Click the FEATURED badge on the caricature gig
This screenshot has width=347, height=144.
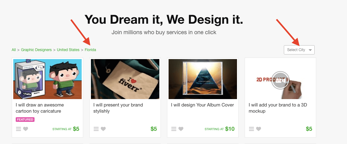coord(25,119)
